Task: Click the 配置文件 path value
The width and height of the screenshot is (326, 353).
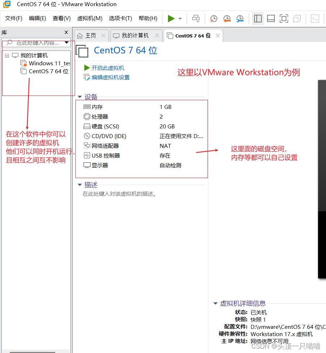Action: pos(288,327)
